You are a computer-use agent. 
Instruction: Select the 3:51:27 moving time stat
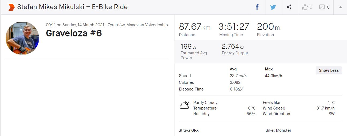point(234,27)
